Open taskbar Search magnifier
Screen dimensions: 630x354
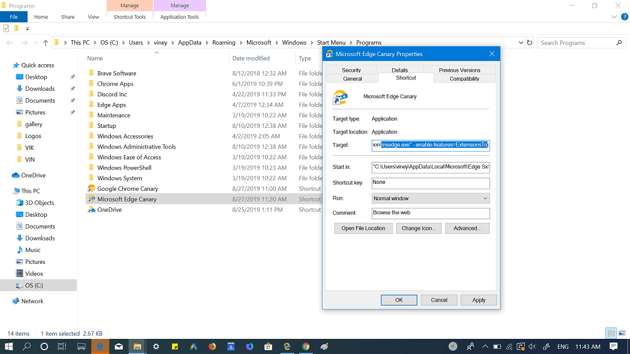[x=26, y=346]
